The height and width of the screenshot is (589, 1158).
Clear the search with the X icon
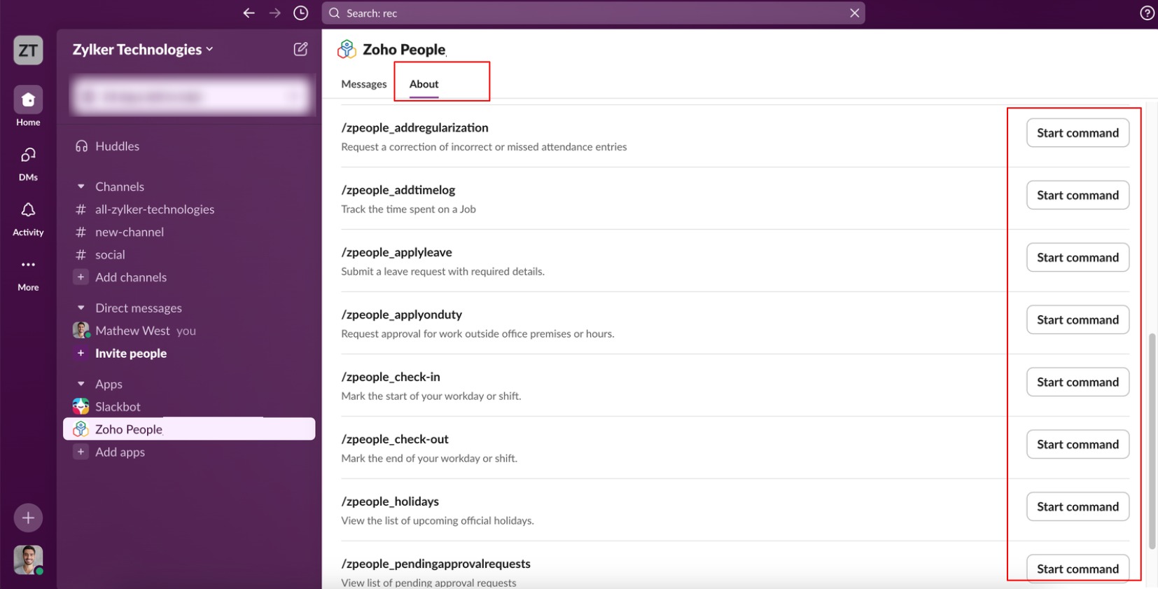pos(855,13)
